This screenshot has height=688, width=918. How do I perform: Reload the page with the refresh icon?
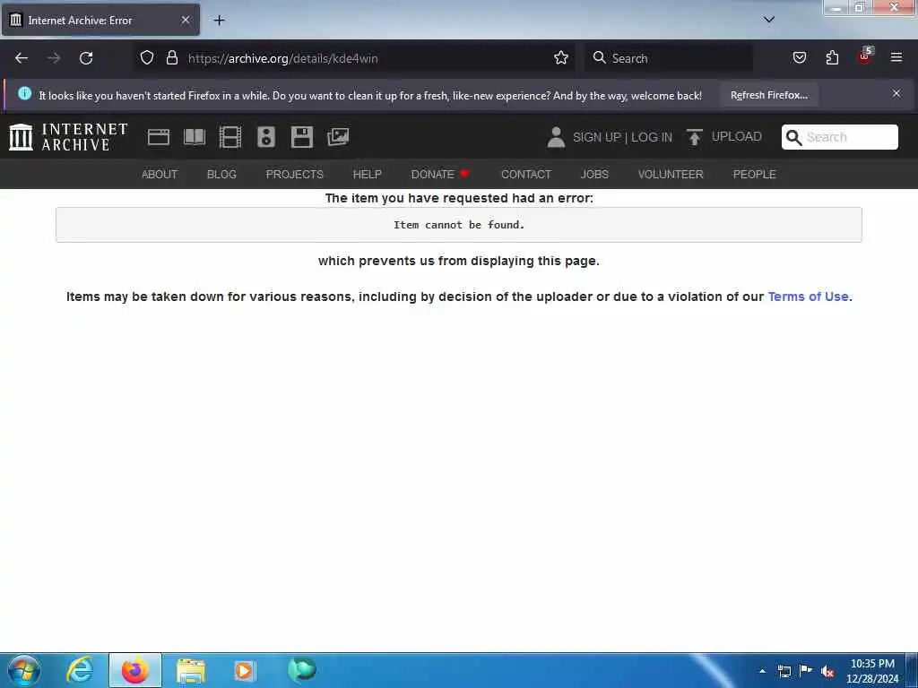tap(86, 58)
